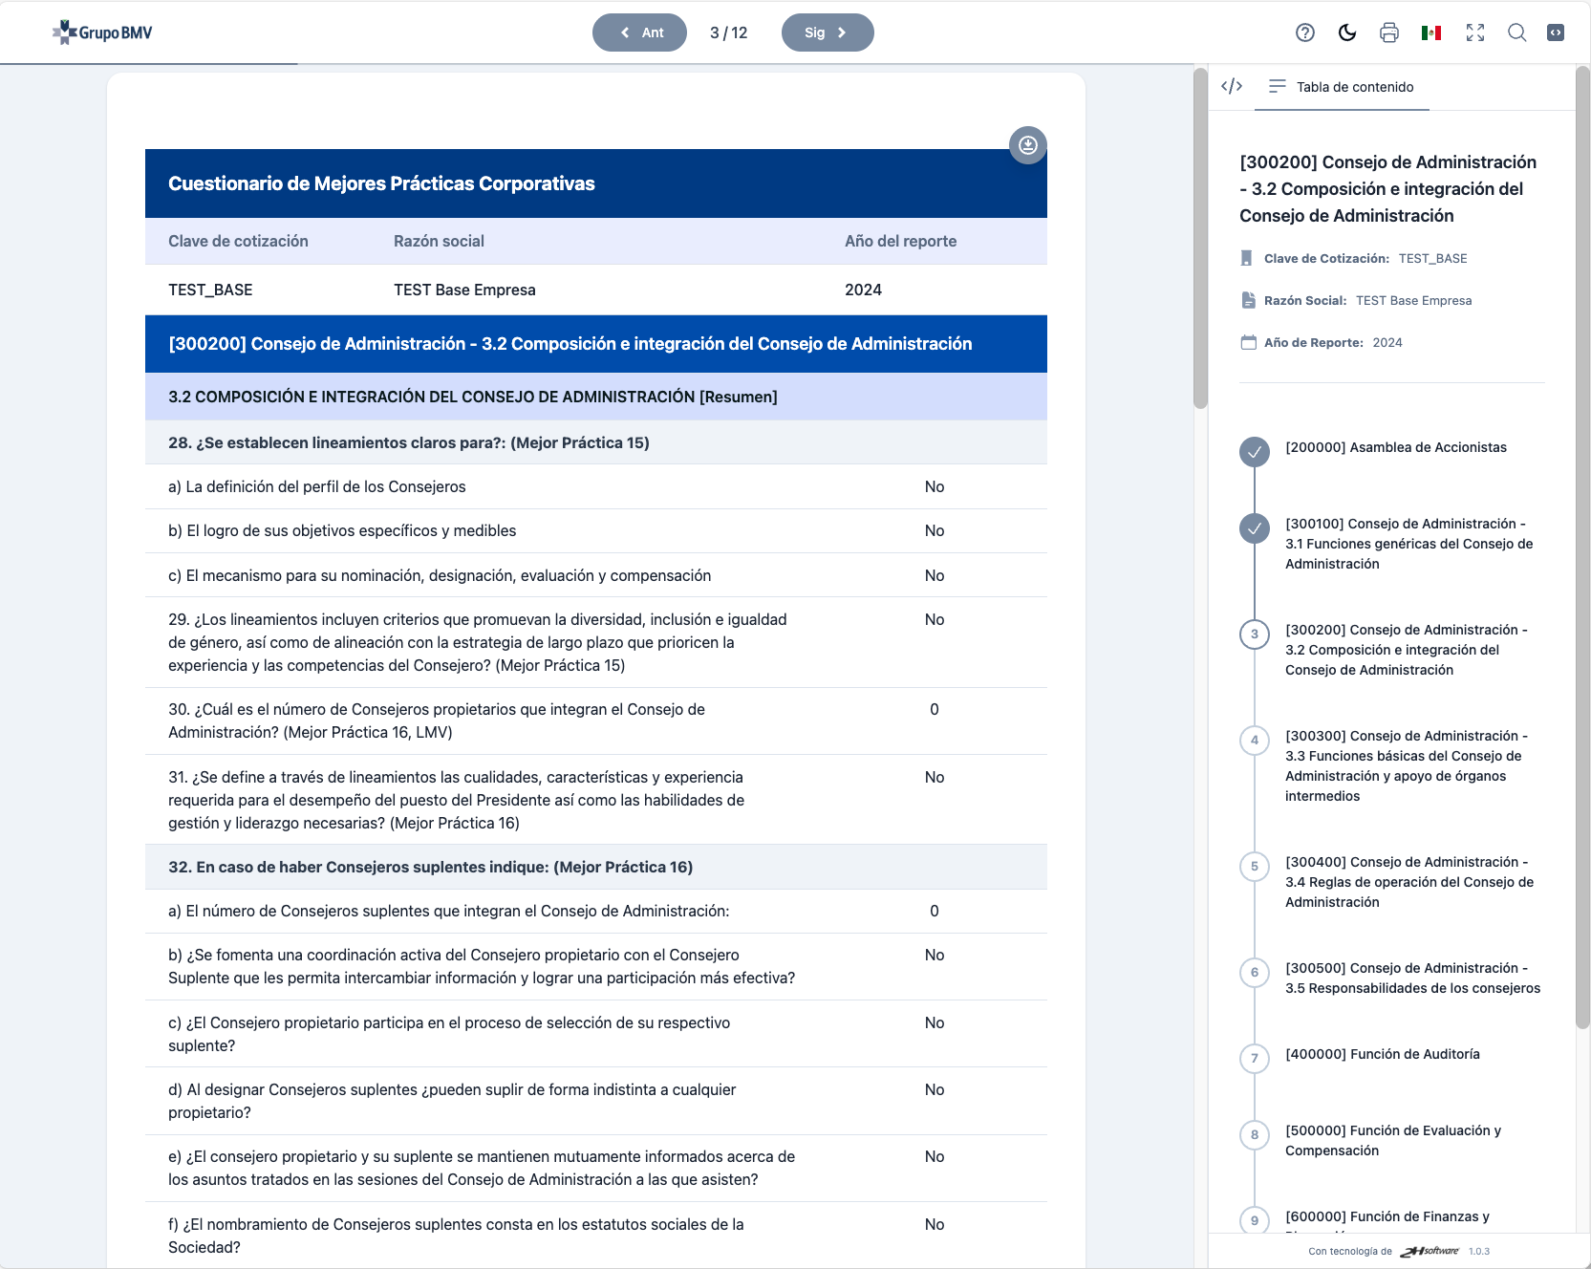Click the main document vertical scrollbar
Image resolution: width=1591 pixels, height=1269 pixels.
pos(1200,239)
